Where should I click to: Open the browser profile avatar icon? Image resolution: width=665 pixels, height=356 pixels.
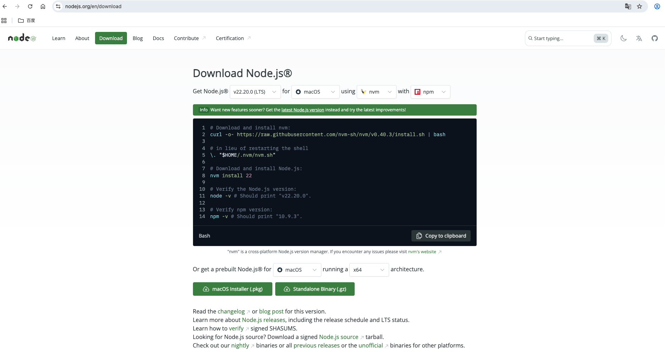point(657,6)
